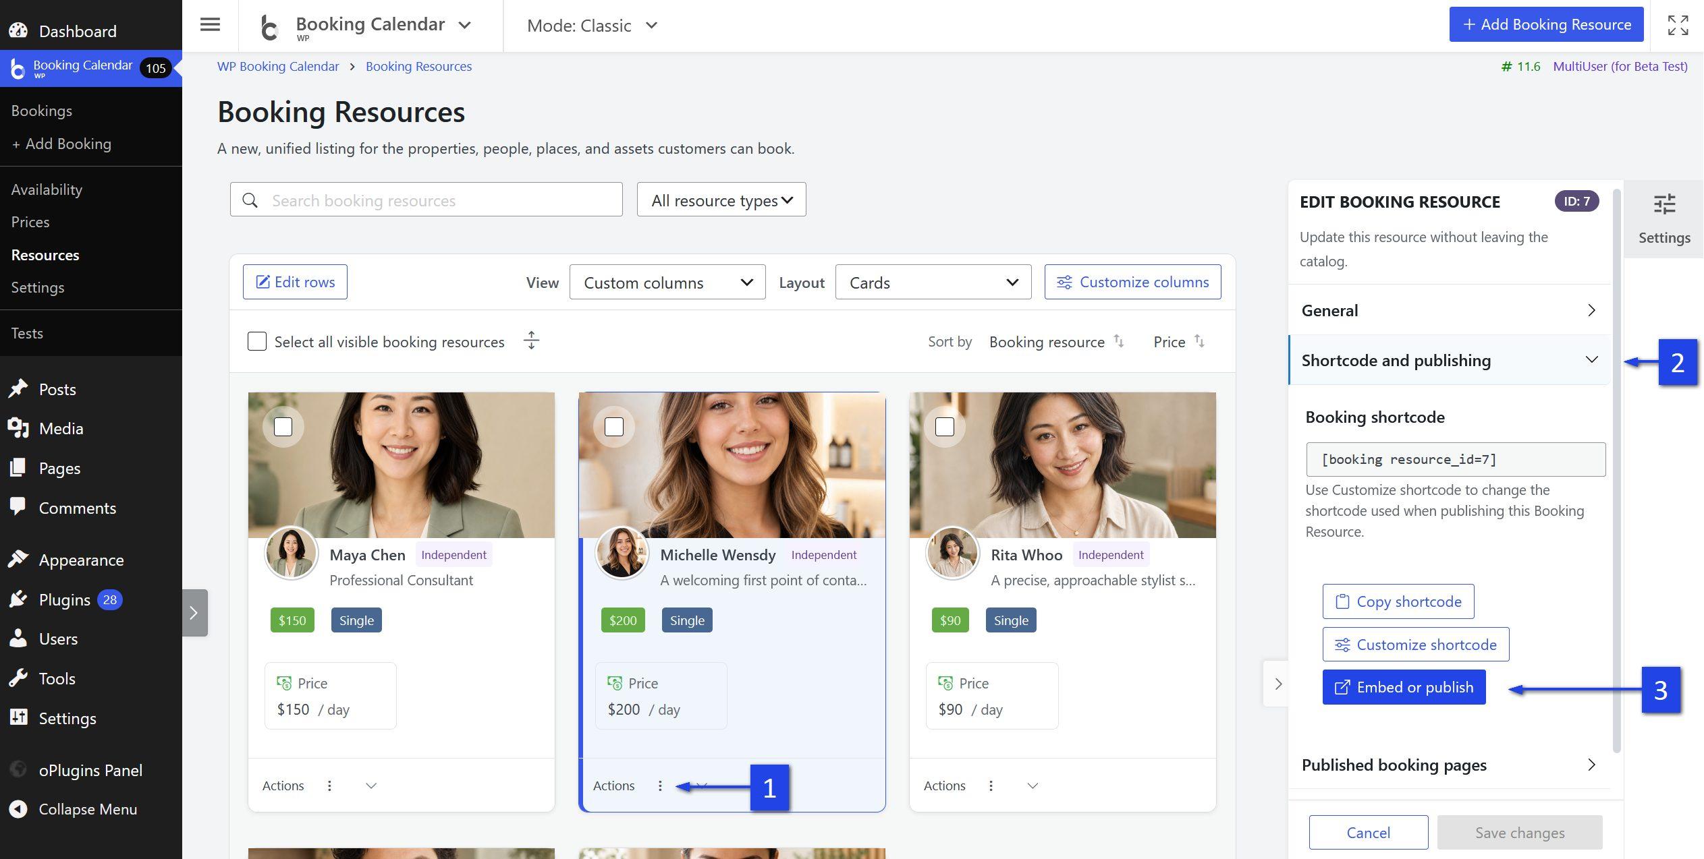Expand Maya Chen card chevron
Screen dimensions: 1704x859
point(371,786)
